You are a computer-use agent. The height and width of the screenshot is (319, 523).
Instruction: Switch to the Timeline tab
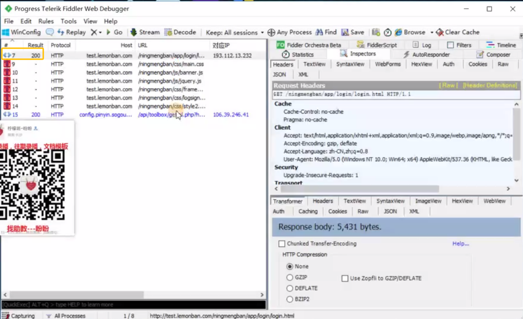[501, 45]
